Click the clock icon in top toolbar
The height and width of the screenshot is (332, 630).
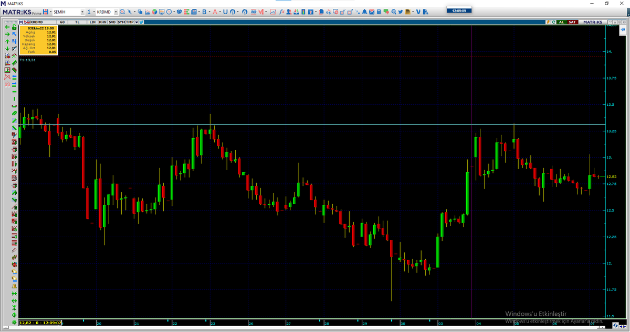[x=169, y=12]
